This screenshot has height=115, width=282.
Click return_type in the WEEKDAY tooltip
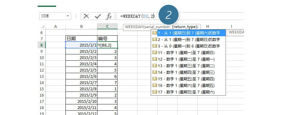184,27
